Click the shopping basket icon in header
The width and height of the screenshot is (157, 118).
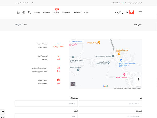(x=18, y=12)
